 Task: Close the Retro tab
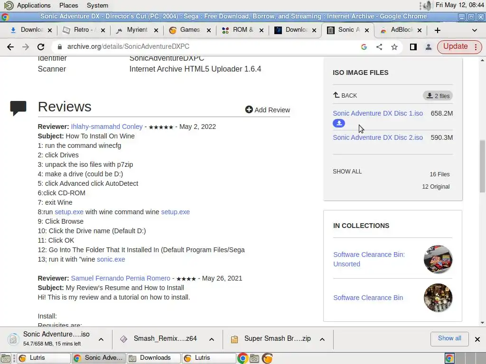pos(103,30)
